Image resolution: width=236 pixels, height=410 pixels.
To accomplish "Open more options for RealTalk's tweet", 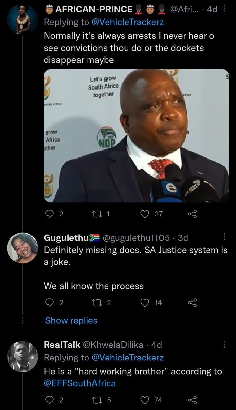I will (x=224, y=344).
